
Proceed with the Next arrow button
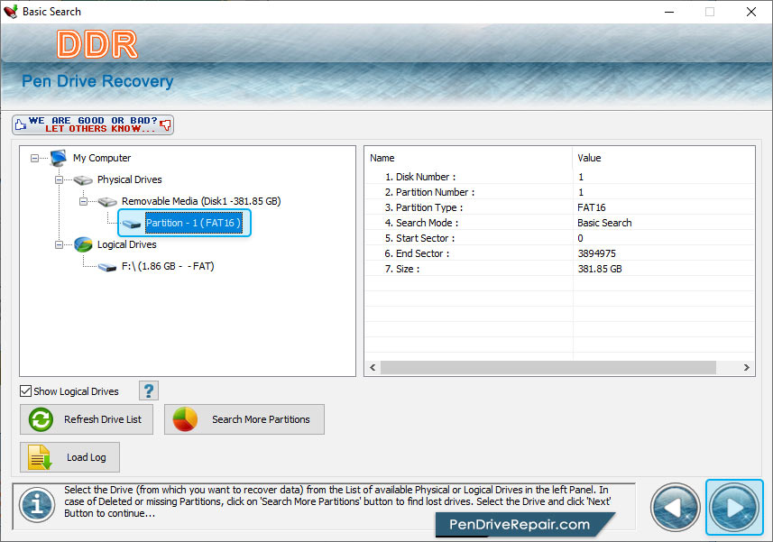tap(734, 508)
